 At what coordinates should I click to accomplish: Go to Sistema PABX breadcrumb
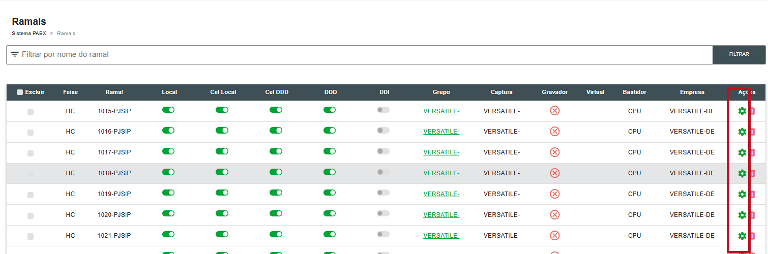(29, 33)
